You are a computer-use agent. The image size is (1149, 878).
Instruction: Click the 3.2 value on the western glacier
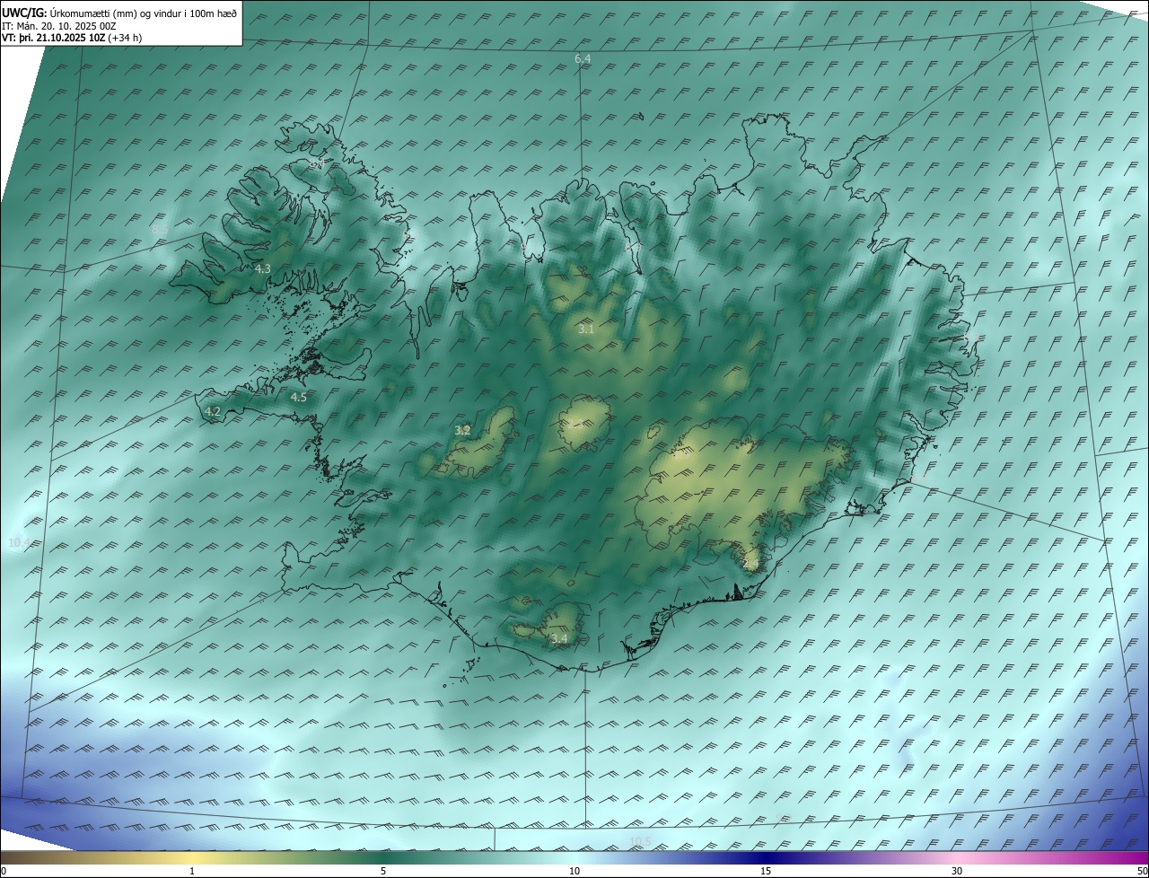point(462,430)
